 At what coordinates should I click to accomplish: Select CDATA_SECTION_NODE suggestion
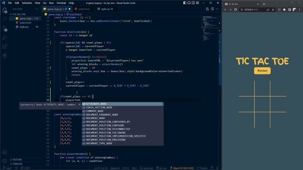(123, 108)
